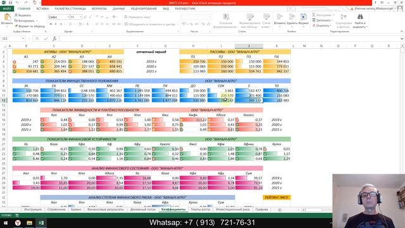Open the font name Calibri dropdown
Viewport: 405px width, 228px height.
pos(68,17)
